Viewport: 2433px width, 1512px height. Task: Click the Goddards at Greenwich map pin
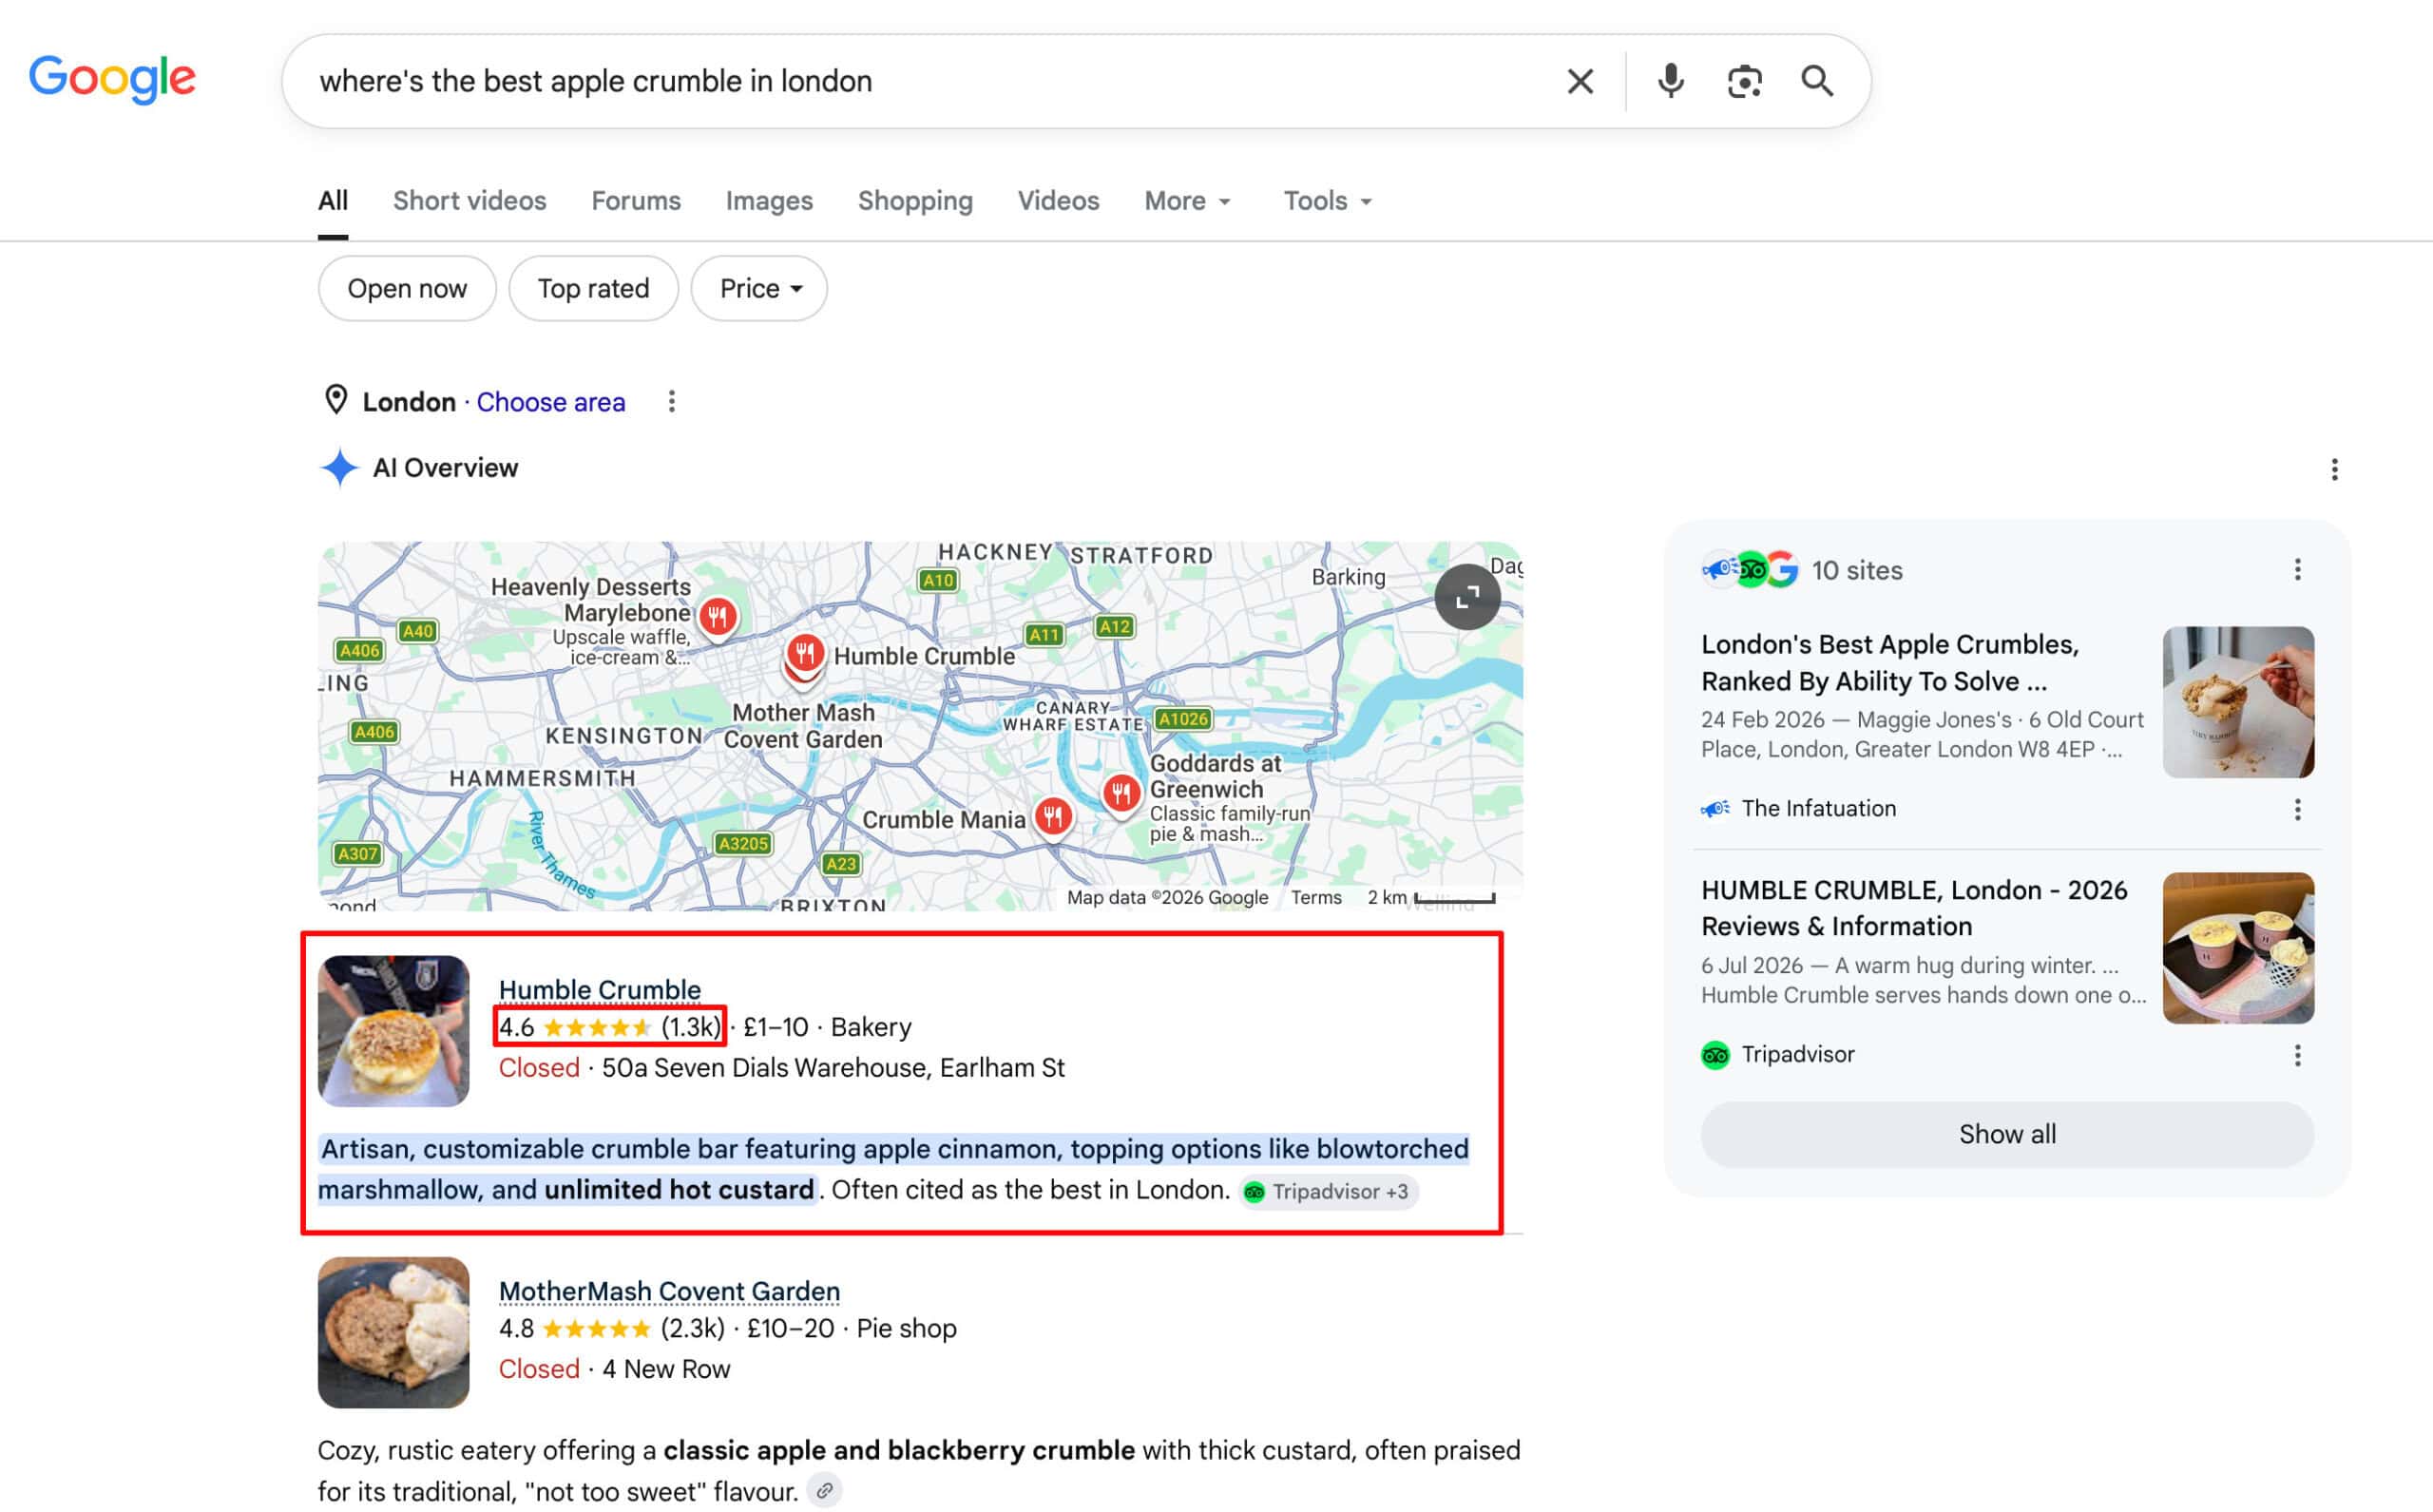(x=1121, y=794)
